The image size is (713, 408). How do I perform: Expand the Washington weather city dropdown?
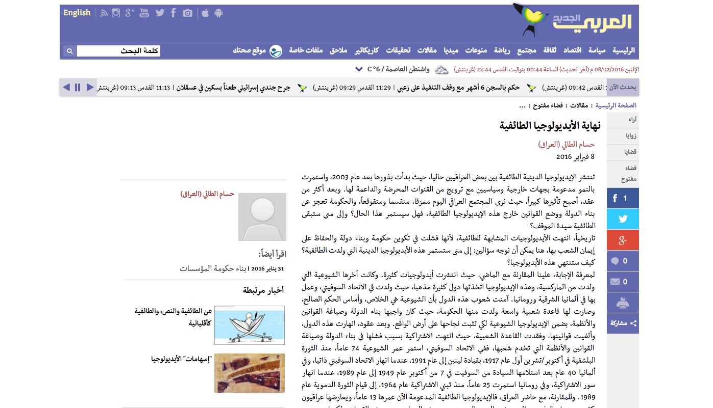click(x=358, y=69)
